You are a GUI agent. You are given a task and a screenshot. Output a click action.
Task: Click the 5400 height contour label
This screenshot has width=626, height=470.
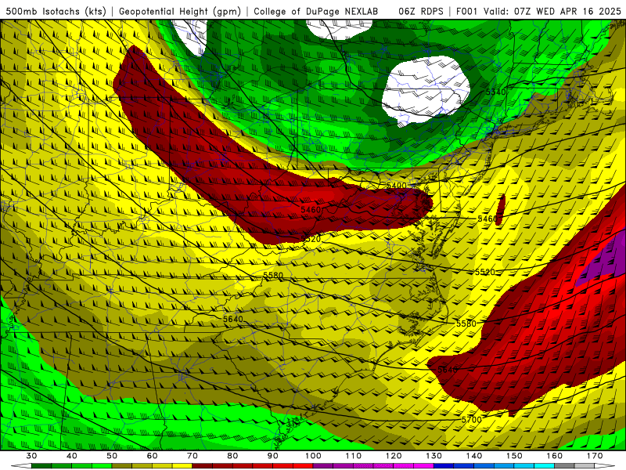(x=397, y=186)
